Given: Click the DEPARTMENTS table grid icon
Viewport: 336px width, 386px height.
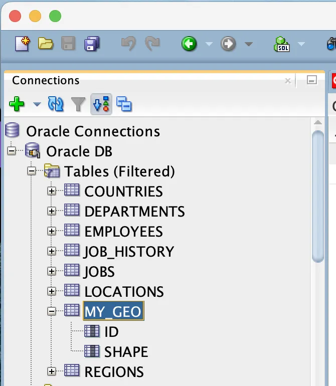Looking at the screenshot, I should coord(72,210).
